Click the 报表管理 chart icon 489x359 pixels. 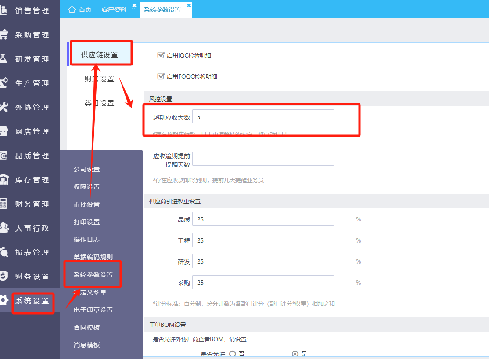pos(4,252)
